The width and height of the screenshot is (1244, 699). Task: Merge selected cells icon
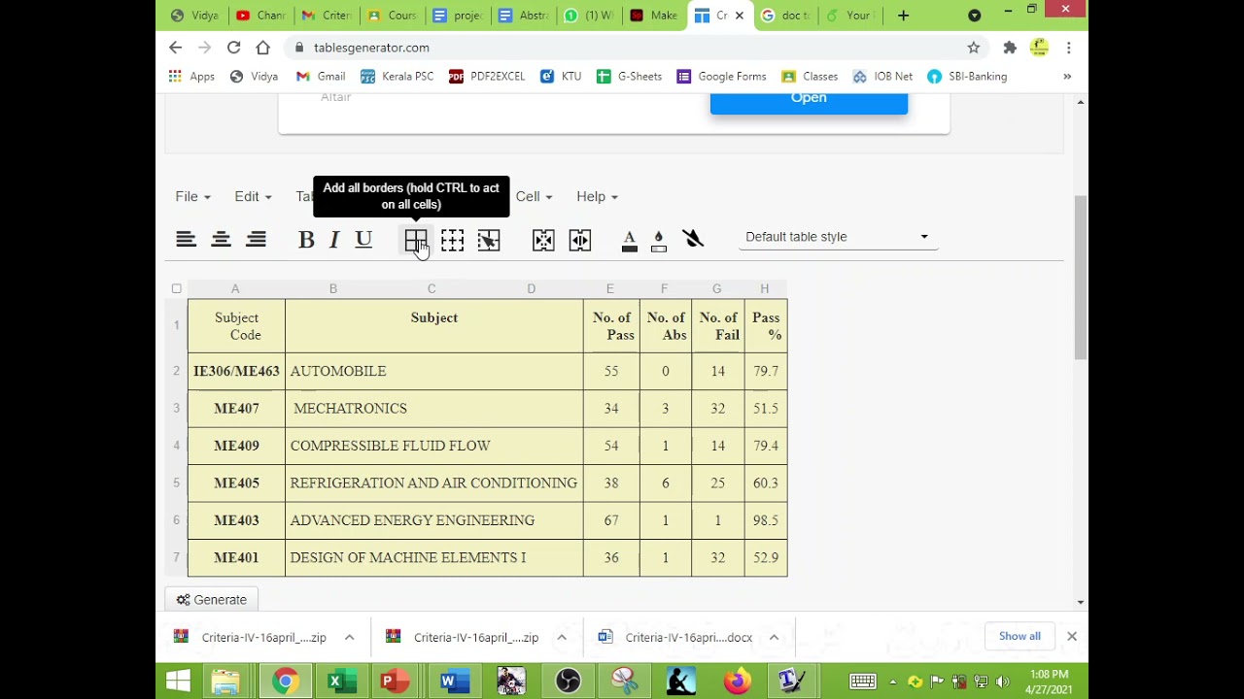(x=543, y=240)
